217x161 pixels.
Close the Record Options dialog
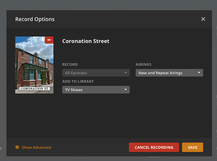(203, 19)
